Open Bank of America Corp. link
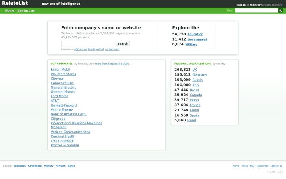Screen dimensions: 286x179 coord(69,114)
